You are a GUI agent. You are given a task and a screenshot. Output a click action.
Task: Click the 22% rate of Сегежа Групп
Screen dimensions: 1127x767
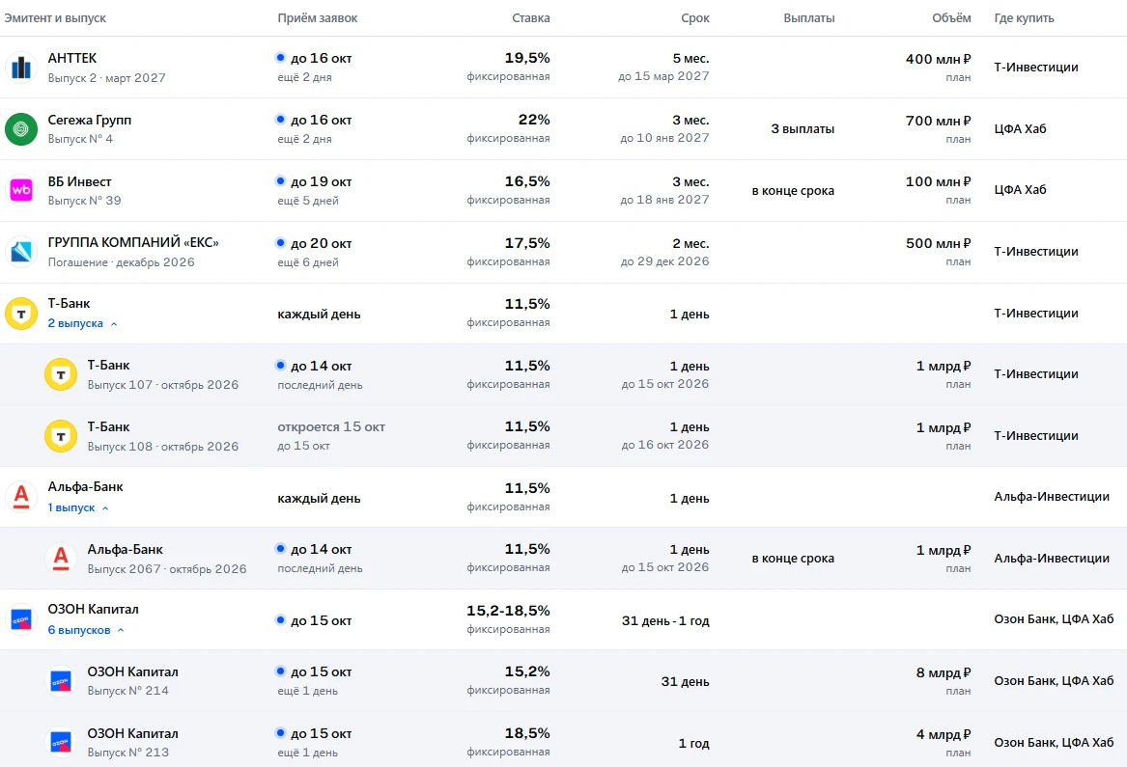pos(534,120)
